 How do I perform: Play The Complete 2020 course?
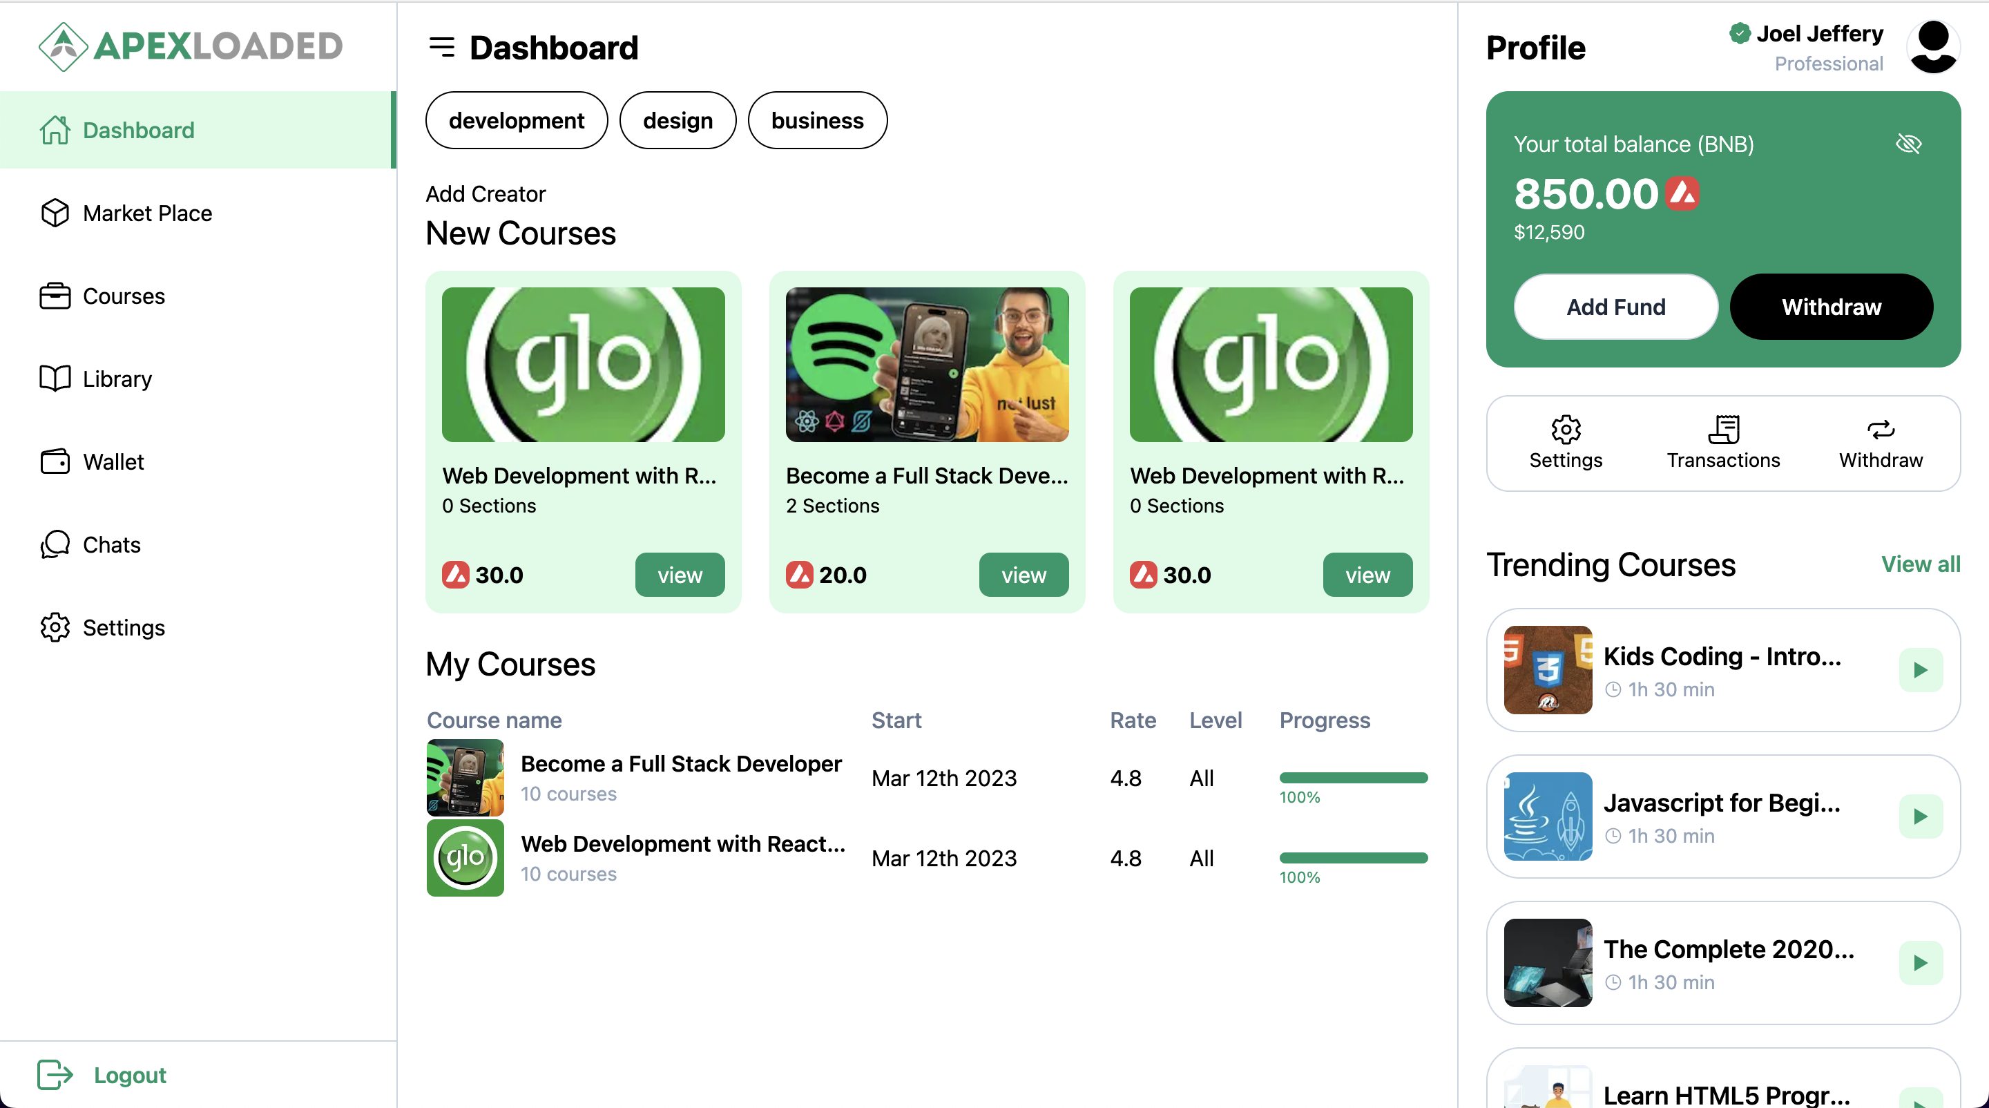click(x=1920, y=962)
